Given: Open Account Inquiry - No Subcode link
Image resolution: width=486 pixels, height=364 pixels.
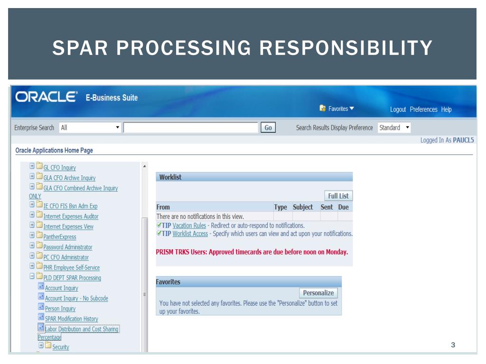Looking at the screenshot, I should coord(76,298).
